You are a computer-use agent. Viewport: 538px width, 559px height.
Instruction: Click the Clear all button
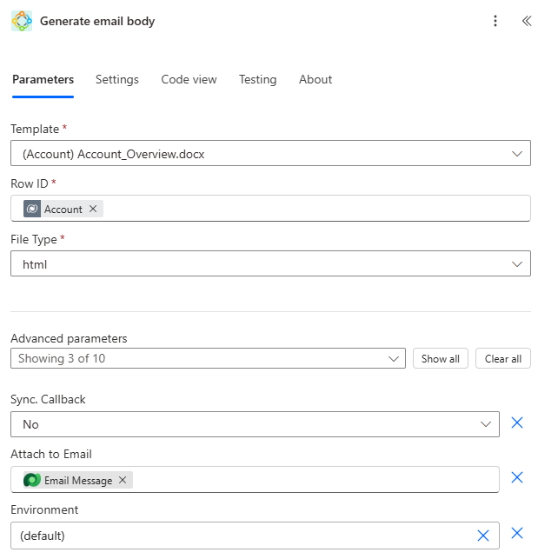point(503,358)
